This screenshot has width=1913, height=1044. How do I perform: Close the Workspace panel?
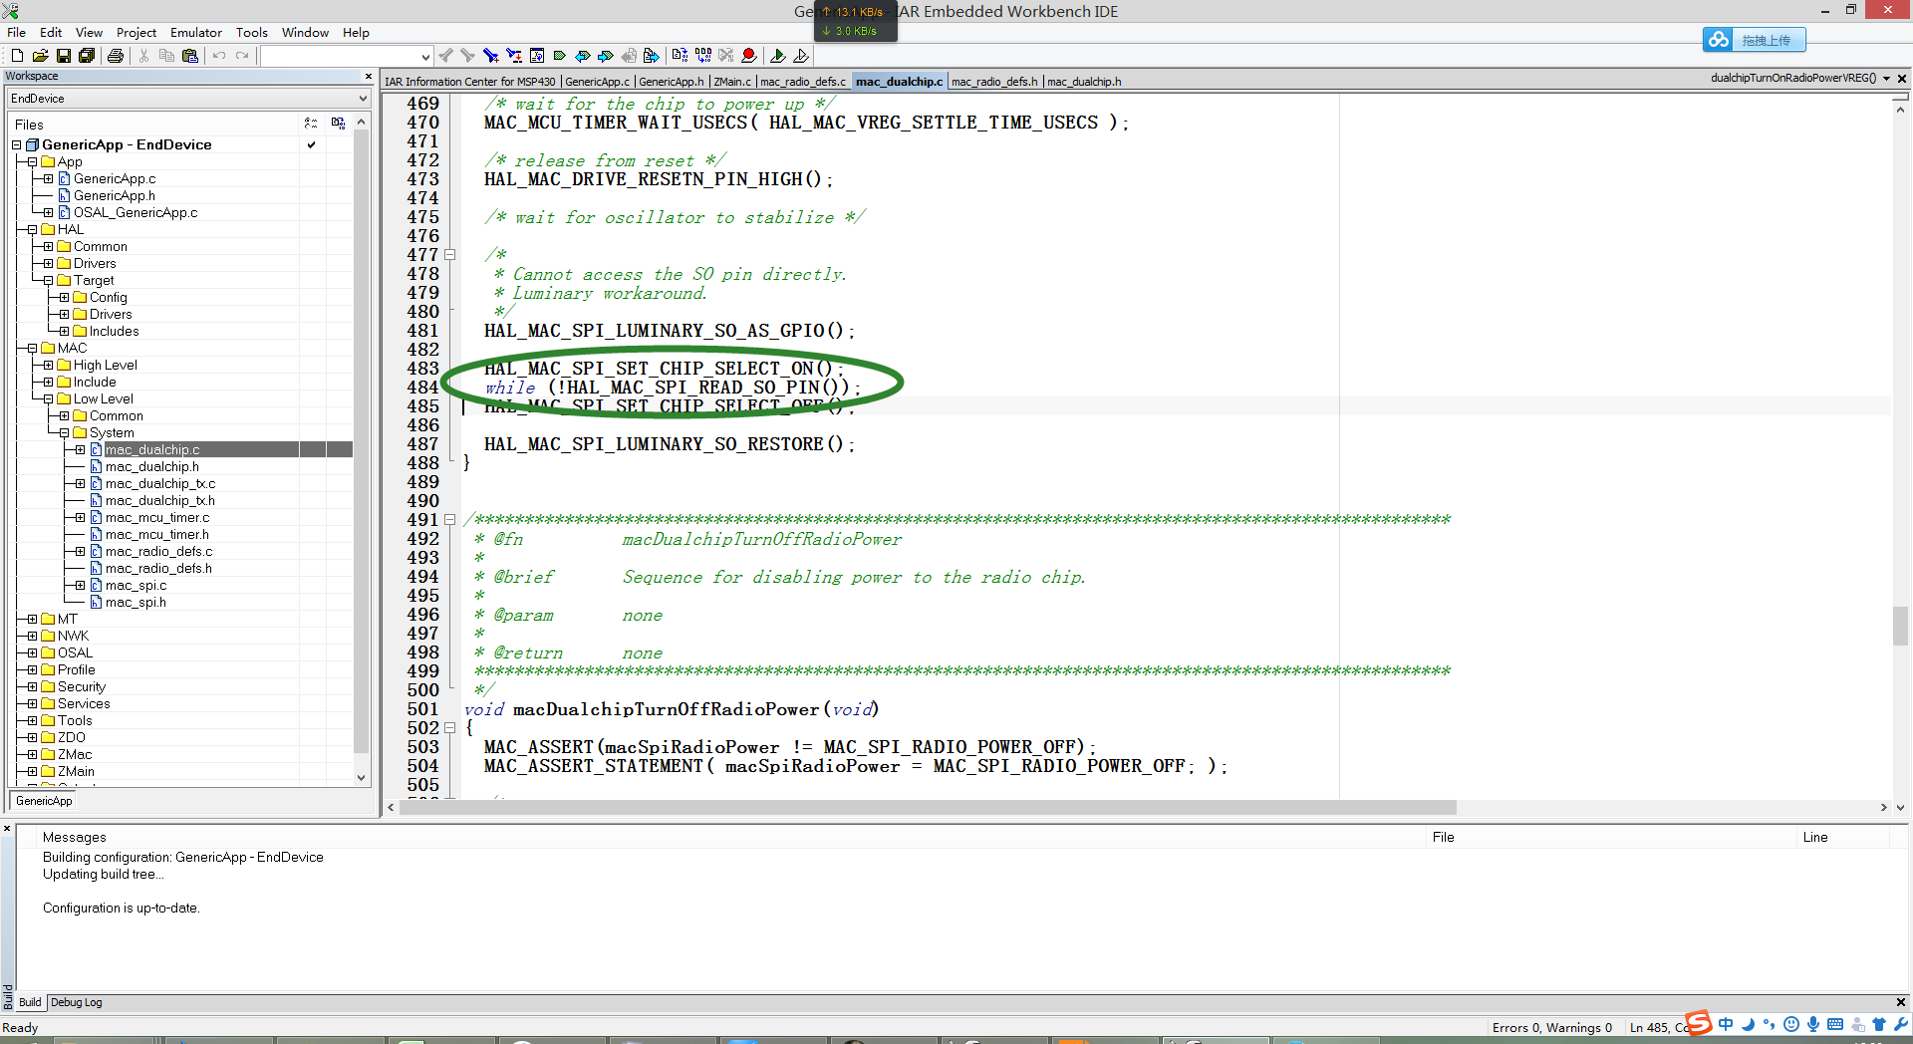[x=368, y=76]
